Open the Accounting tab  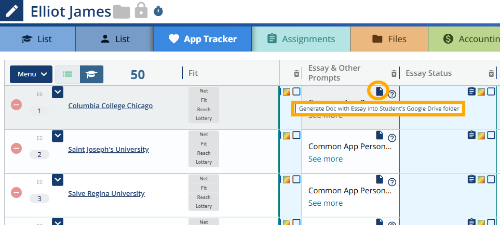(464, 39)
